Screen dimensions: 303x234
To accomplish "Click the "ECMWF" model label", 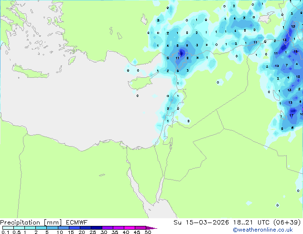I will click(77, 223).
